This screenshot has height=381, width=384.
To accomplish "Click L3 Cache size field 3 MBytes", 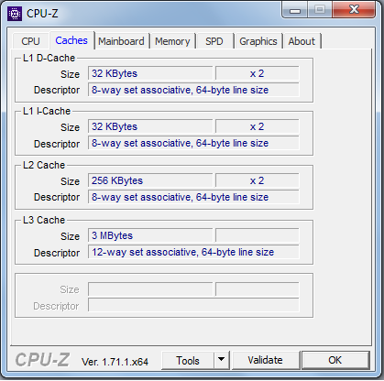I will pyautogui.click(x=150, y=235).
